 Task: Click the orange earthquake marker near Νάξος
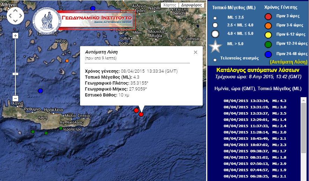[x=67, y=61]
